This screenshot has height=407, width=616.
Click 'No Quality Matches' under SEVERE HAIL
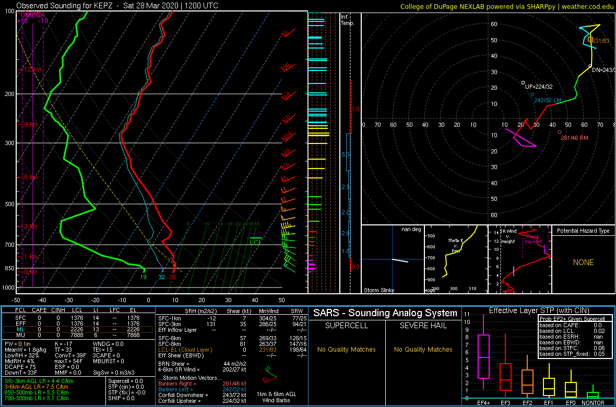[x=423, y=349]
